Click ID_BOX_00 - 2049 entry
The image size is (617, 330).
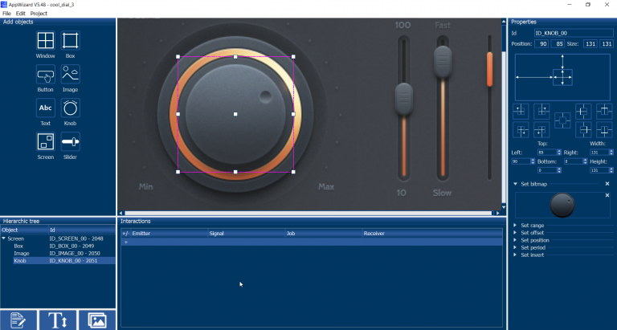point(72,246)
